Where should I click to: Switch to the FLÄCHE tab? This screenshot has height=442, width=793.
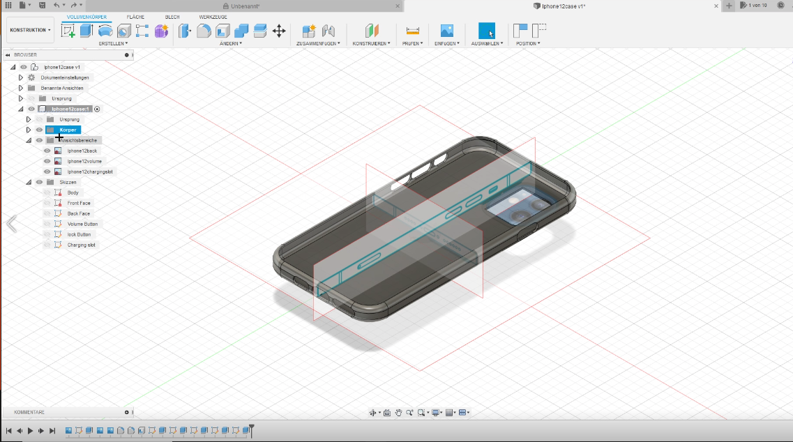[135, 17]
